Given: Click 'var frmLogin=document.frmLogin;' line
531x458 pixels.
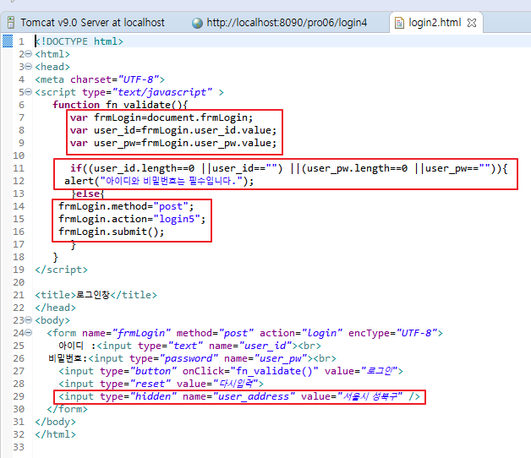Looking at the screenshot, I should point(161,117).
